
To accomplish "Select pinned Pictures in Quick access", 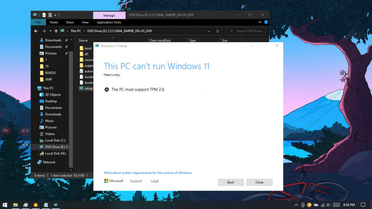I will pos(51,53).
